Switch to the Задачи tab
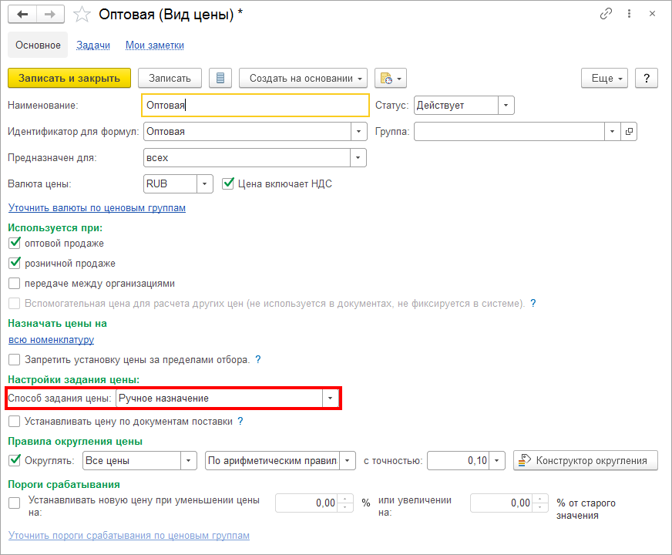This screenshot has width=672, height=555. click(x=93, y=45)
